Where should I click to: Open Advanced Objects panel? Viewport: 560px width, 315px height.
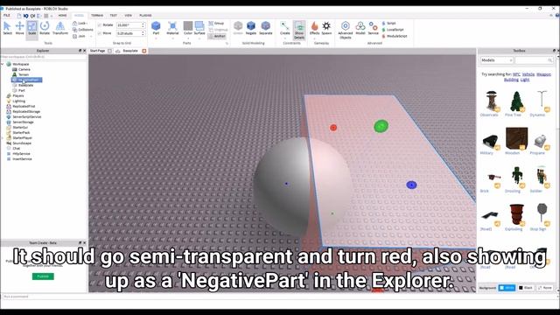tap(346, 30)
